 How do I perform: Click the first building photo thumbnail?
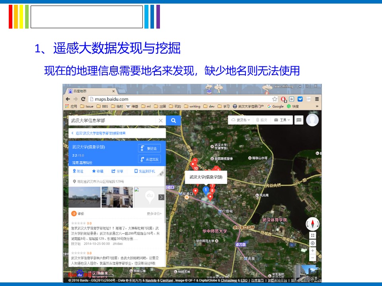pos(84,197)
